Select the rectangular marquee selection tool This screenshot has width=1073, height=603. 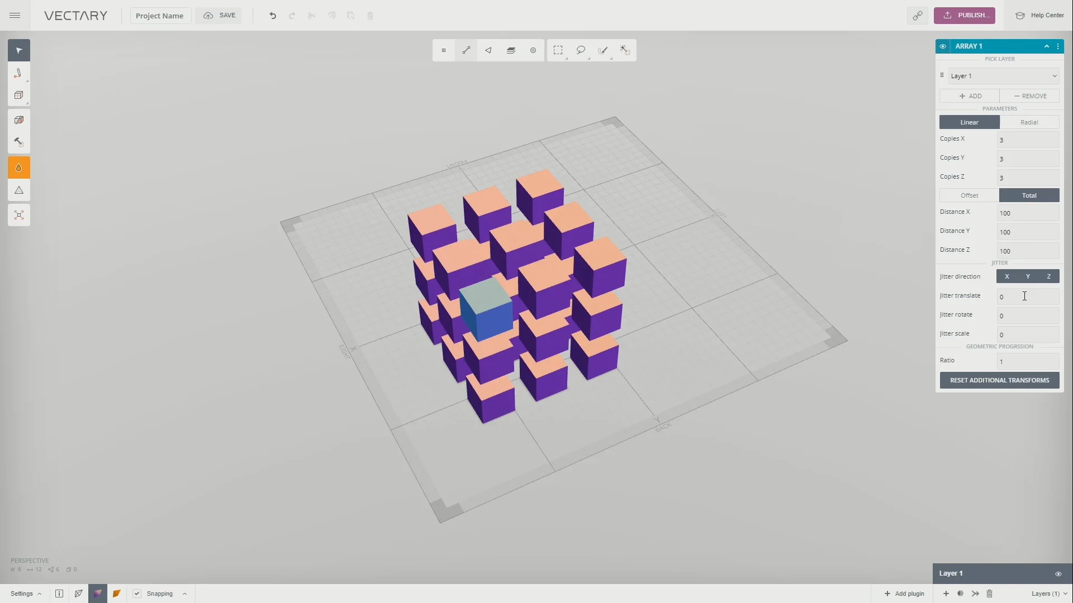558,50
